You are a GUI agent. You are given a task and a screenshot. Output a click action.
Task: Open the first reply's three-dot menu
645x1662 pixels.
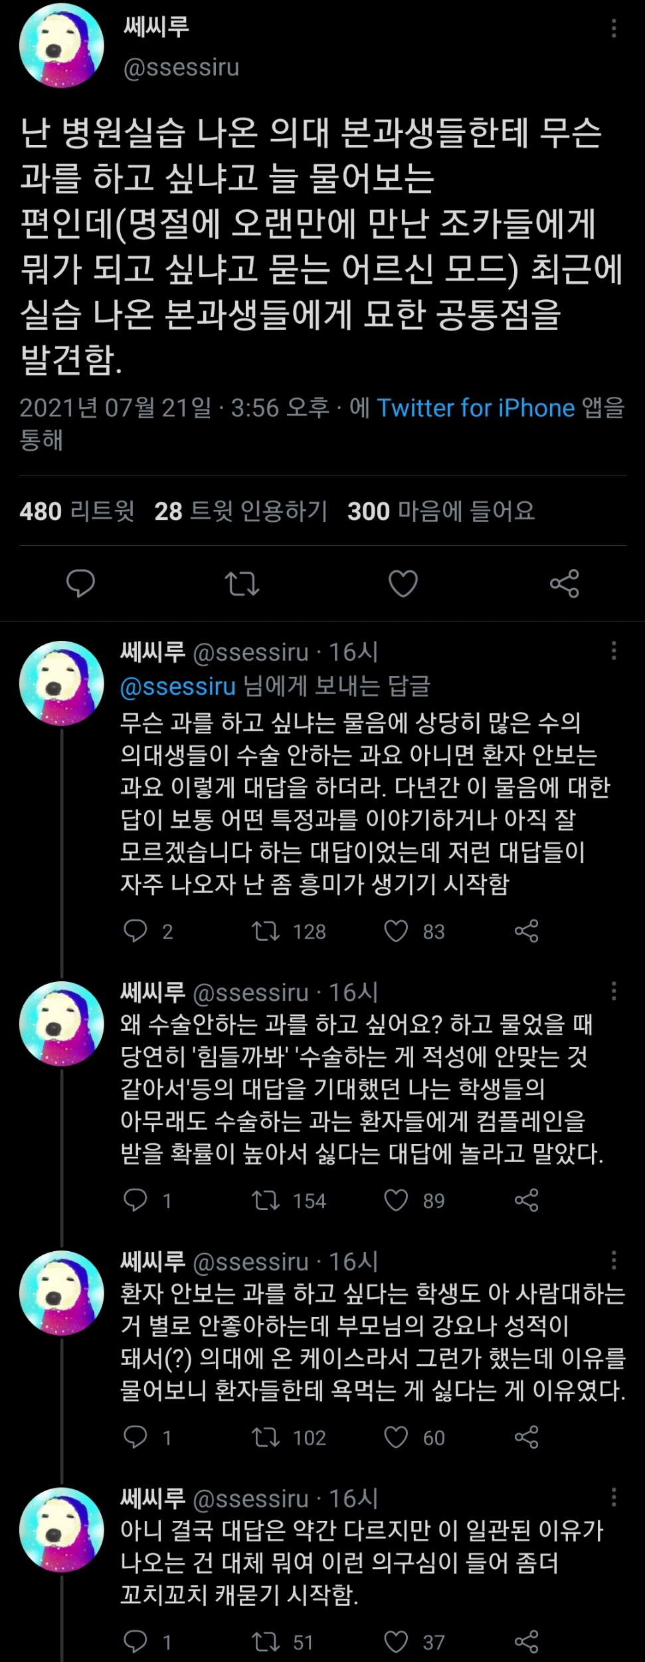[614, 651]
